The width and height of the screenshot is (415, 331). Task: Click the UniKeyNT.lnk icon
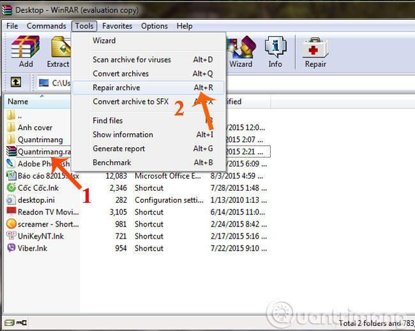click(x=11, y=235)
